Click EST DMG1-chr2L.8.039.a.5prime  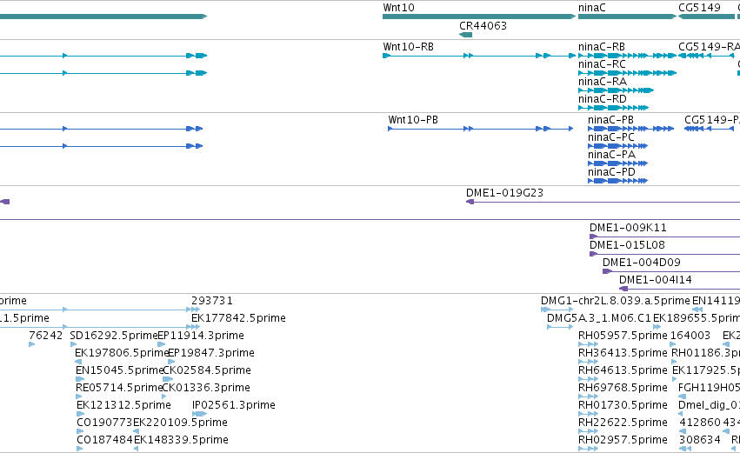(616, 301)
